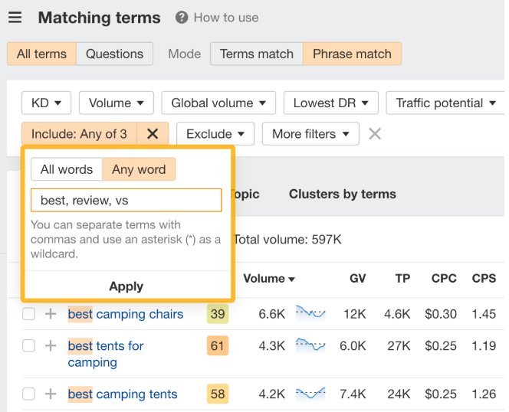Click the KD score 61 badge
509x412 pixels.
pyautogui.click(x=218, y=346)
